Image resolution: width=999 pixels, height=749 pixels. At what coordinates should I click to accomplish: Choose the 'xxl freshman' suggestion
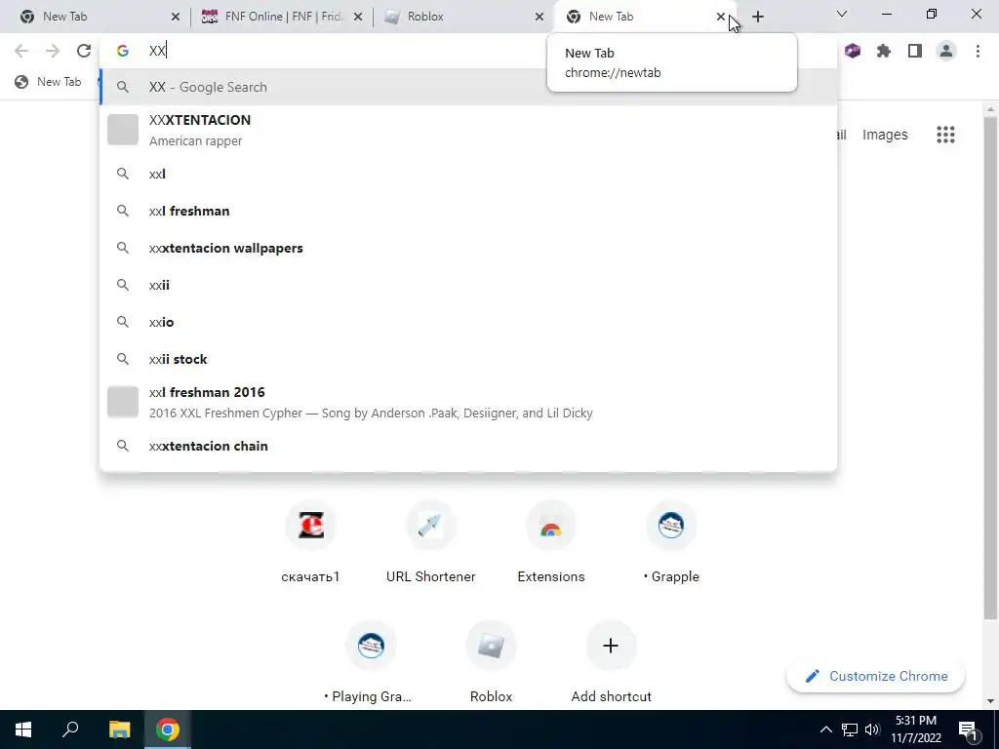coord(468,211)
